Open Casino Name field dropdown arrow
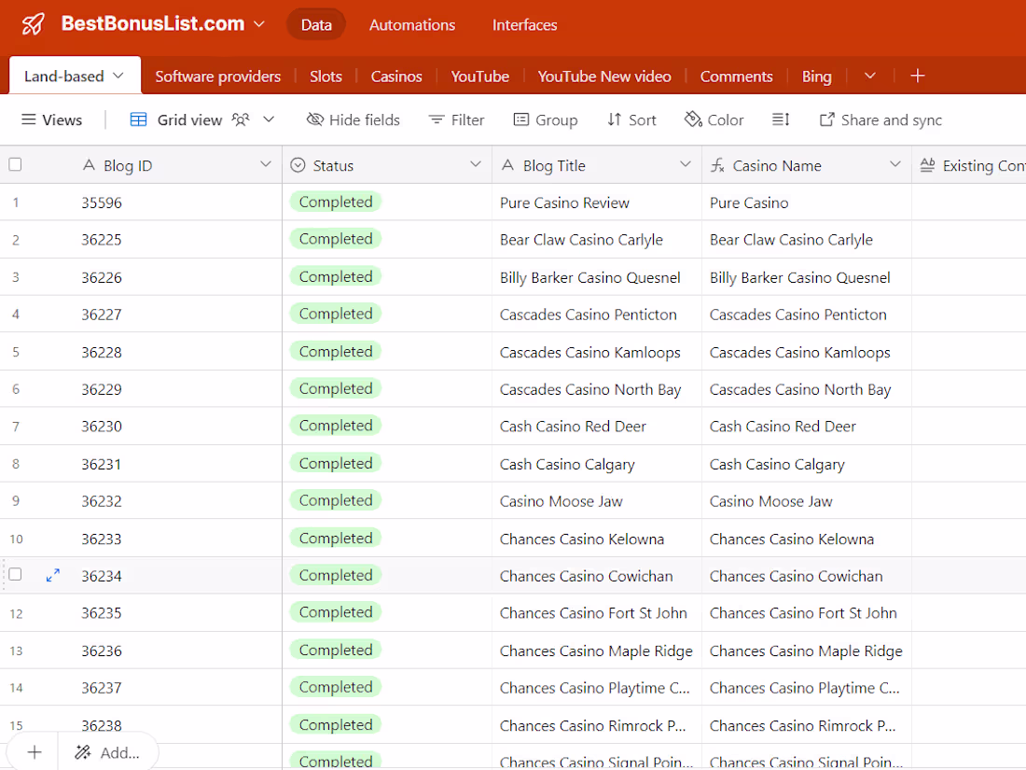The width and height of the screenshot is (1026, 770). tap(895, 164)
